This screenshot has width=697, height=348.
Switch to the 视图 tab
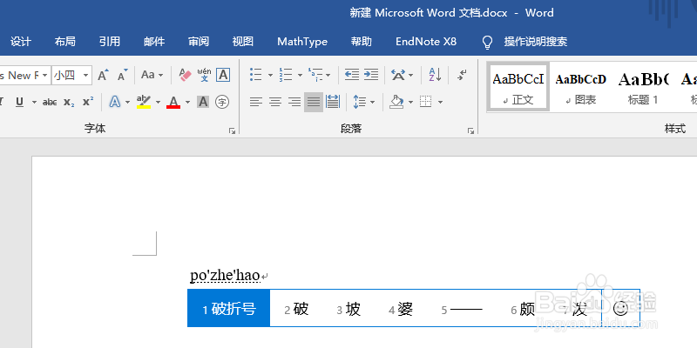[243, 42]
